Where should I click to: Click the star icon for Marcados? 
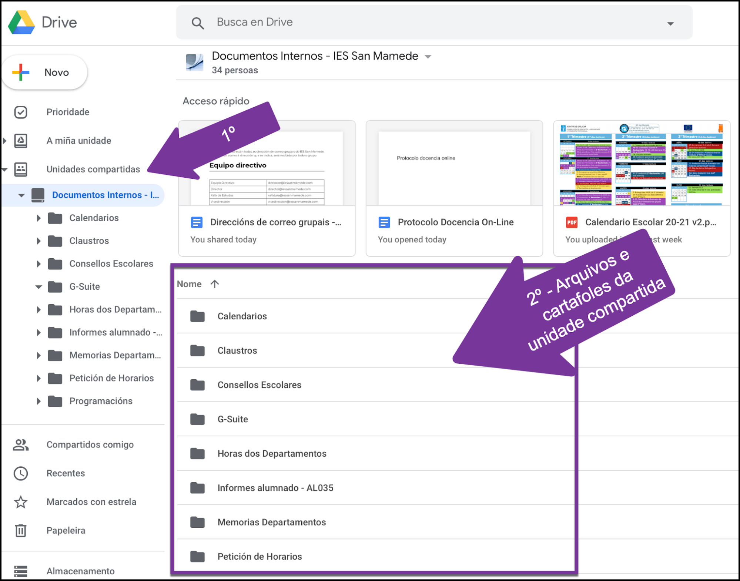tap(21, 502)
